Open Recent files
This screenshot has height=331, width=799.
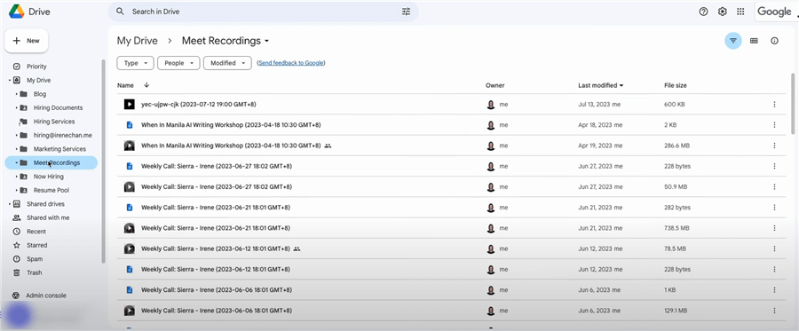pyautogui.click(x=36, y=232)
